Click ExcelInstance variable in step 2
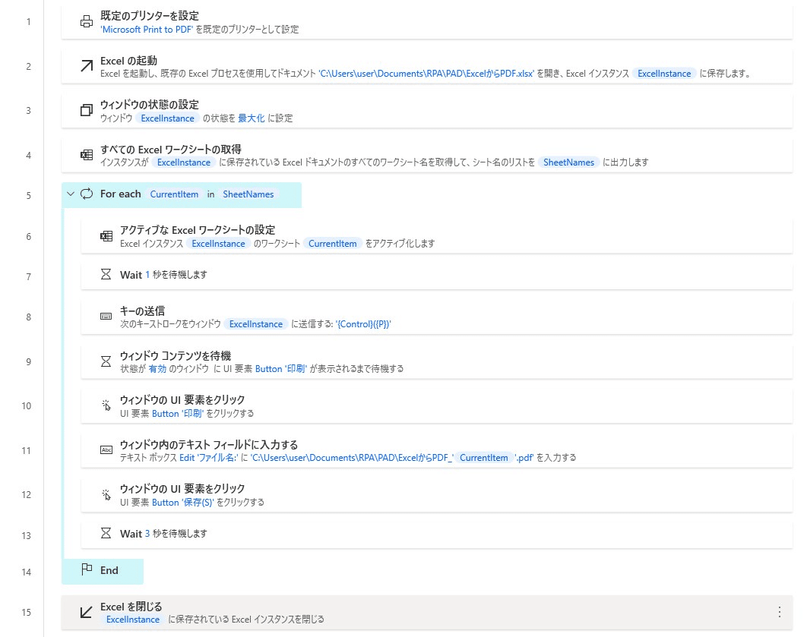 664,74
